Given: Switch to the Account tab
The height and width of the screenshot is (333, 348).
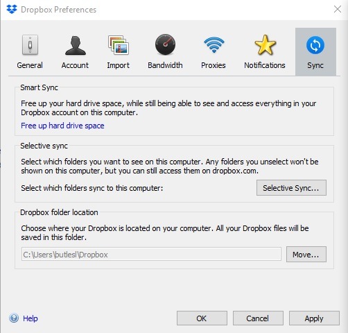Looking at the screenshot, I should (75, 52).
